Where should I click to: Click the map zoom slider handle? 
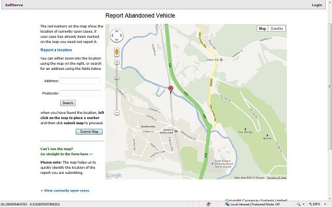click(x=117, y=78)
